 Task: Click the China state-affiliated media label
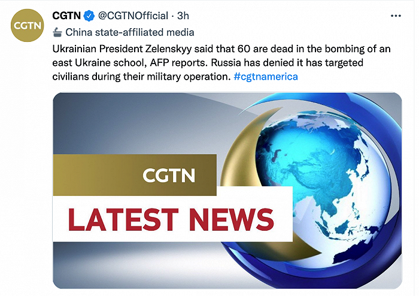pyautogui.click(x=129, y=32)
